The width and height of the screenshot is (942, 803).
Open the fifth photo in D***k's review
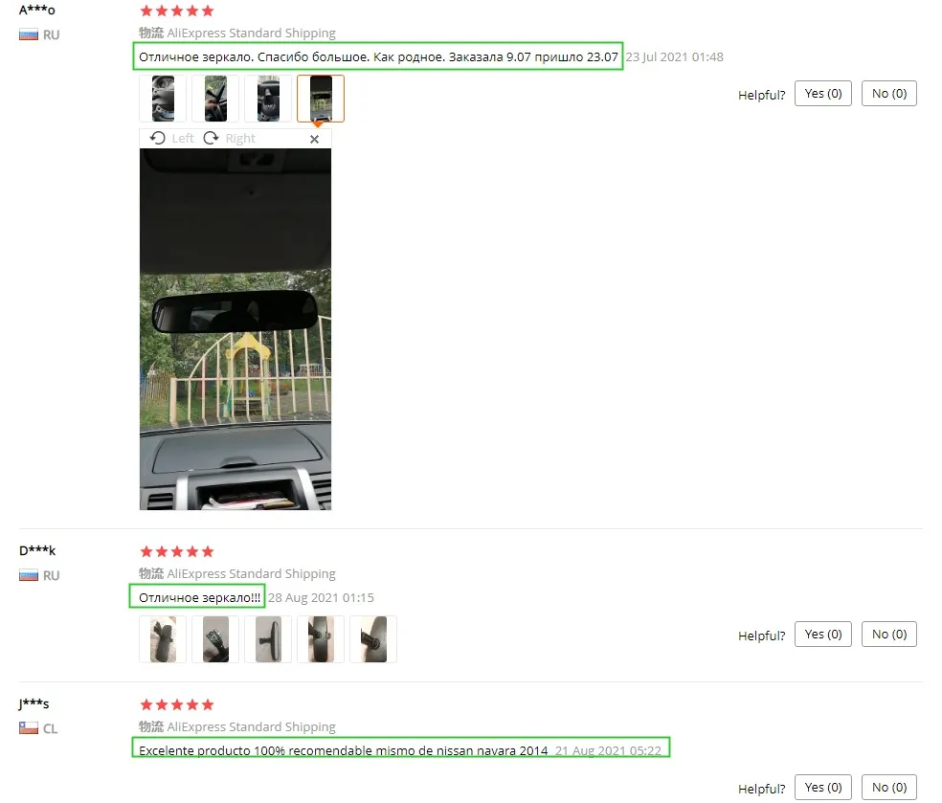373,639
